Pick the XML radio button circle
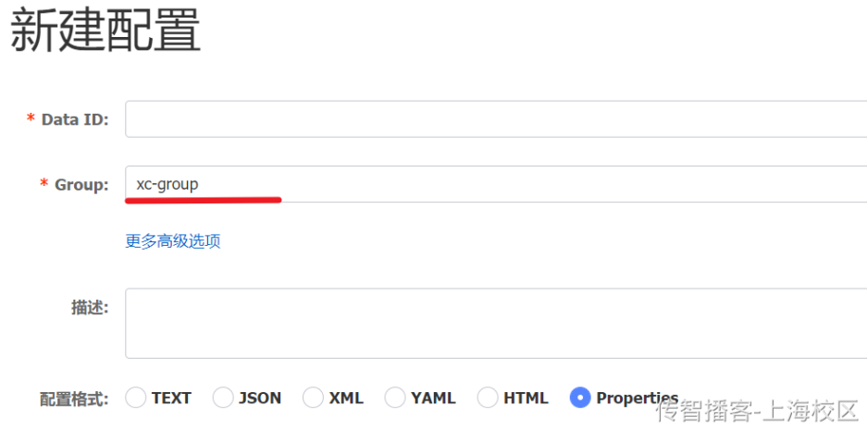 pos(313,398)
